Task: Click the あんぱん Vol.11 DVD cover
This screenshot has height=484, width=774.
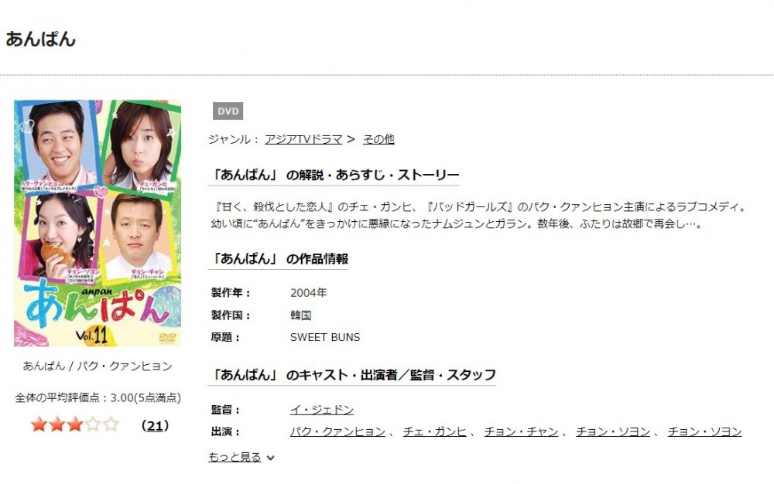Action: coord(98,223)
